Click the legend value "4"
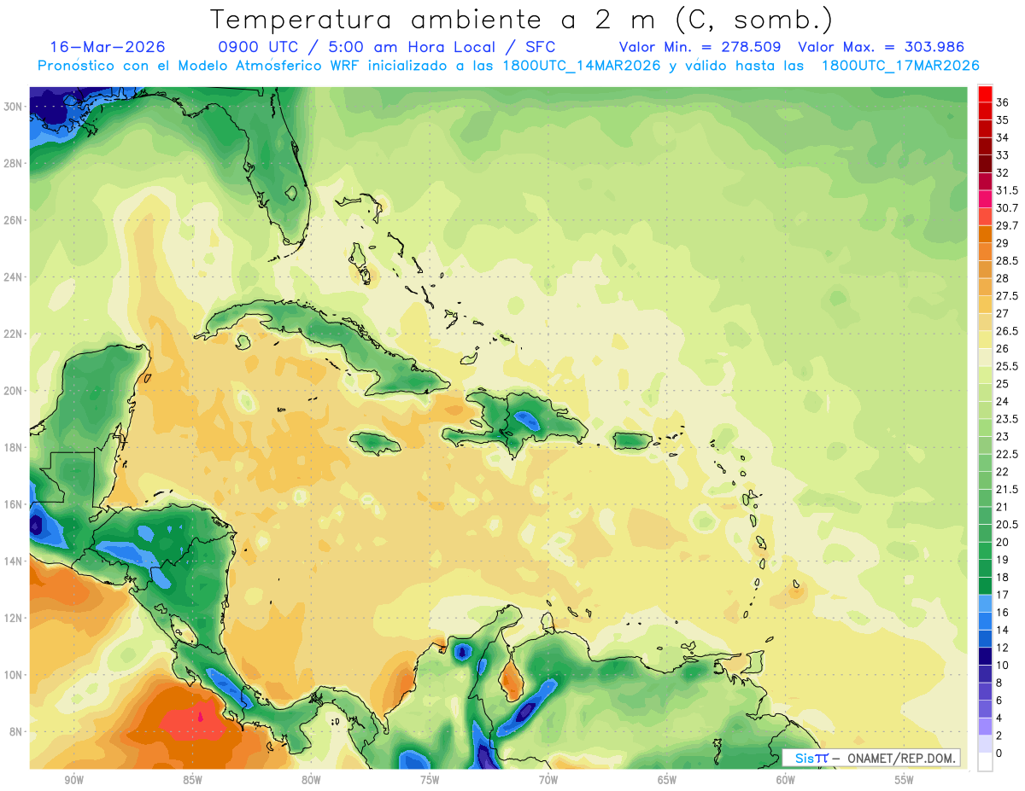1025x791 pixels. click(999, 718)
